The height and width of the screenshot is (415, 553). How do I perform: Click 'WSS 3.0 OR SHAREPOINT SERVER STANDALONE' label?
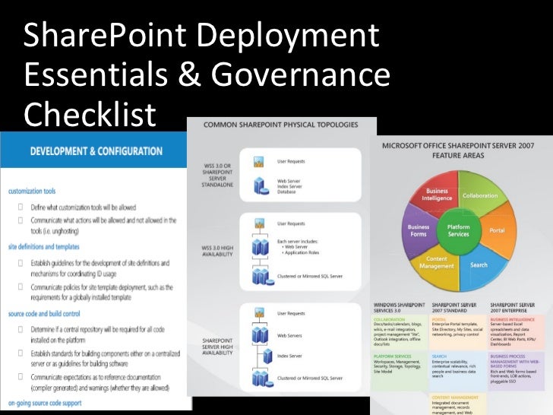(217, 175)
